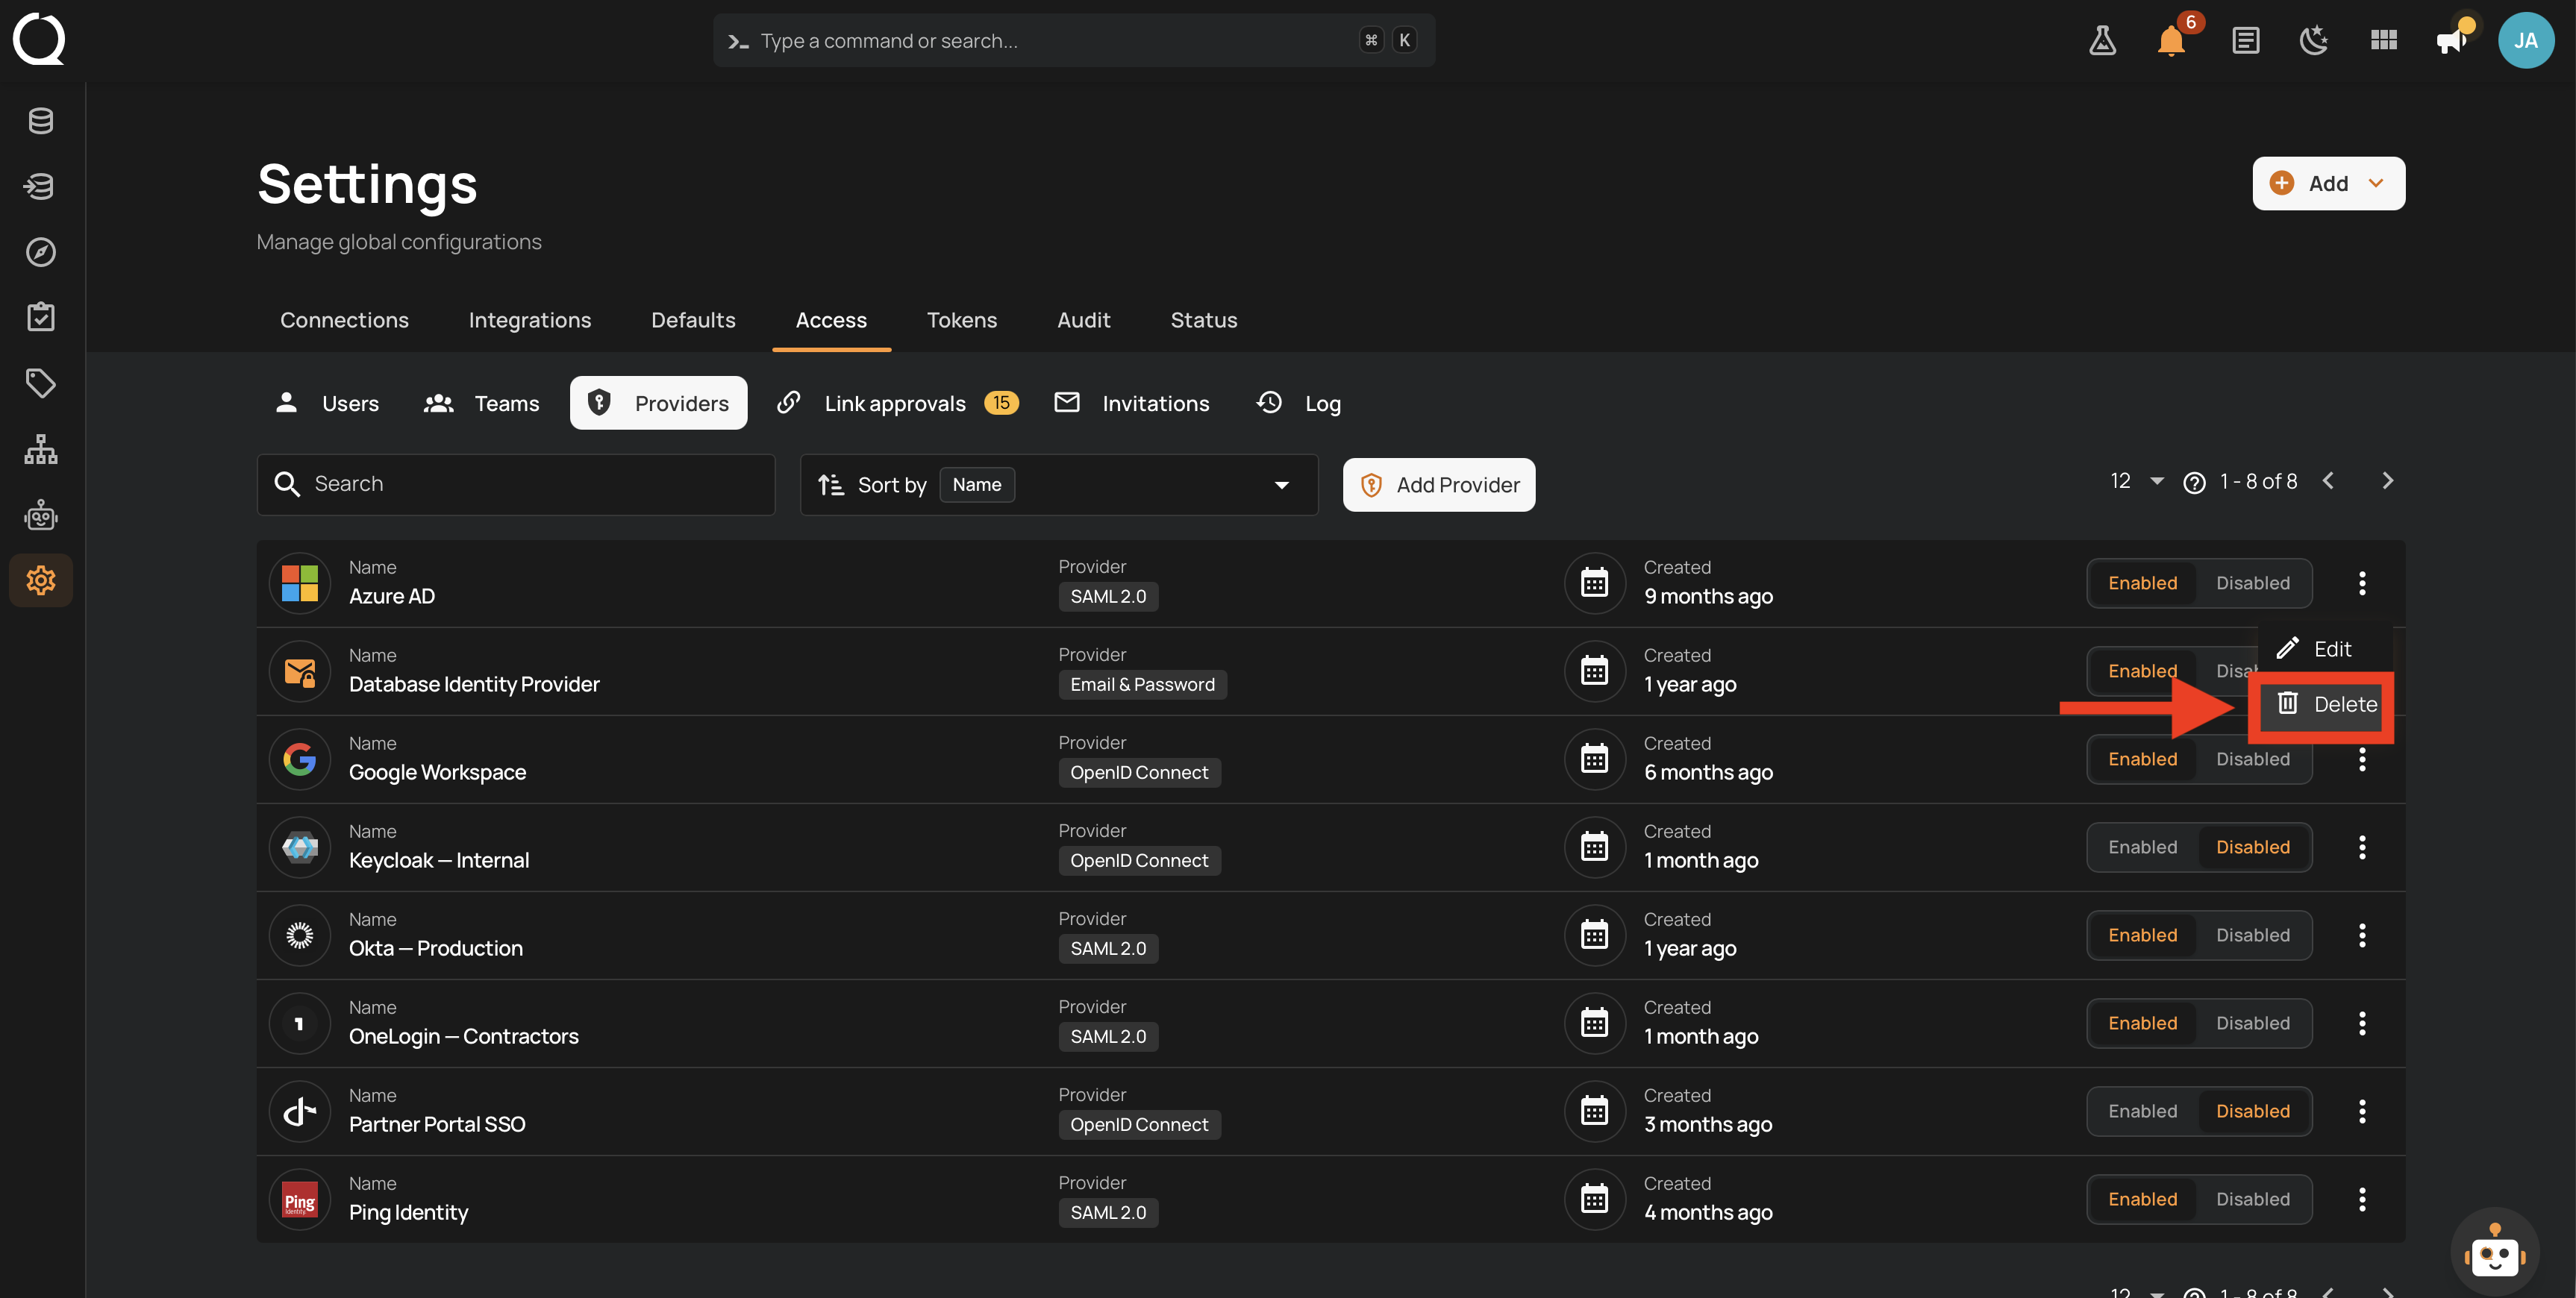The width and height of the screenshot is (2576, 1298).
Task: Open the robot agent icon in sidebar
Action: click(x=41, y=515)
